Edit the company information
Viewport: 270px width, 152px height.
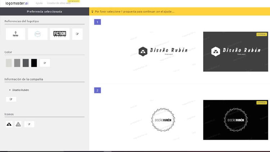pyautogui.click(x=11, y=99)
